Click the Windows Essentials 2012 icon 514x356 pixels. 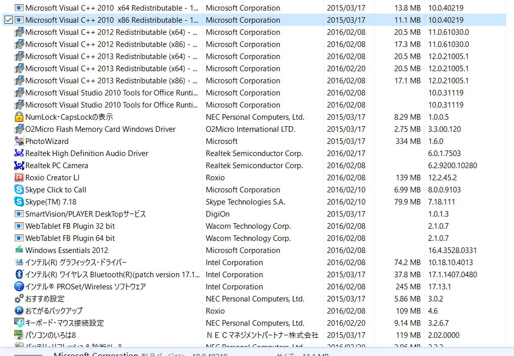(19, 250)
